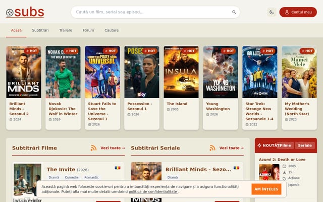Click HOT badge on Stuart Fails card
This screenshot has width=323, height=202.
click(110, 51)
